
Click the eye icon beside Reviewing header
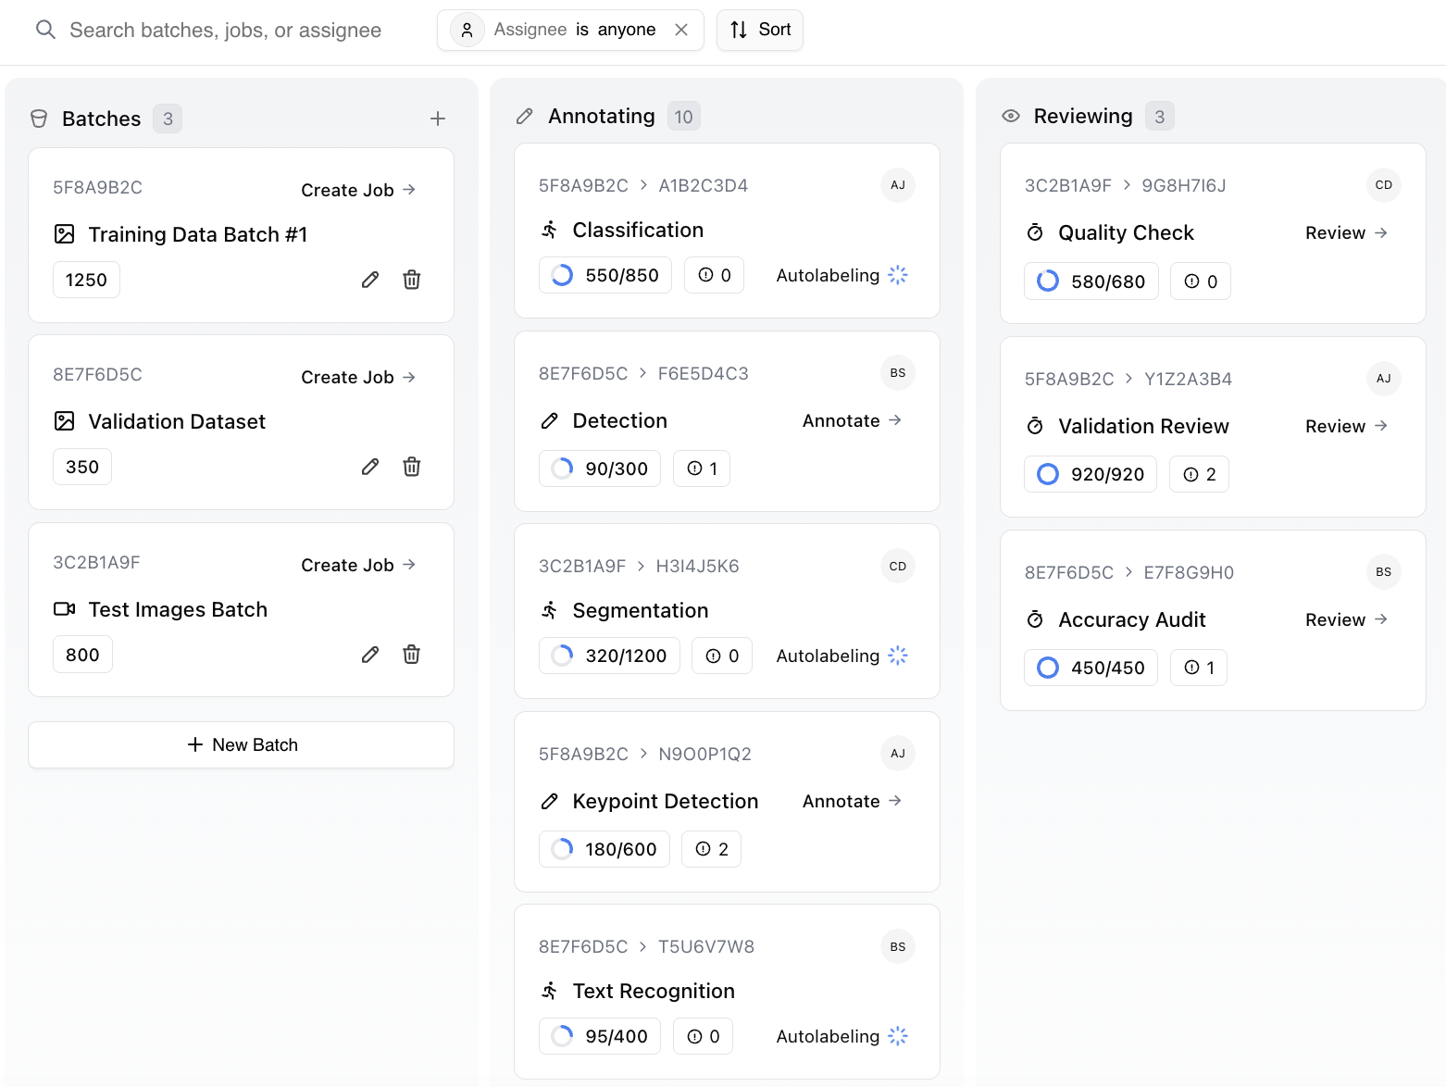1011,116
